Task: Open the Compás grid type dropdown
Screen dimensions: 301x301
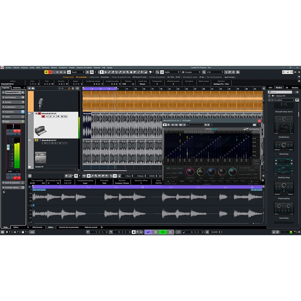Action: click(x=191, y=72)
